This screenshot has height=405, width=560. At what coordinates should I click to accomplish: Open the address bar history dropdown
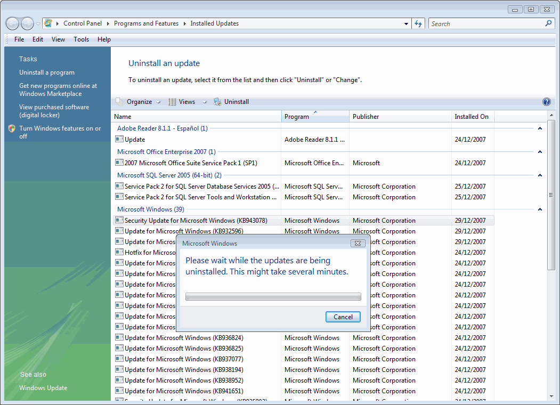[x=406, y=24]
